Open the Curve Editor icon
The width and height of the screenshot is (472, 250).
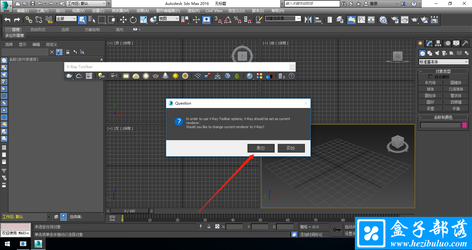point(361,20)
